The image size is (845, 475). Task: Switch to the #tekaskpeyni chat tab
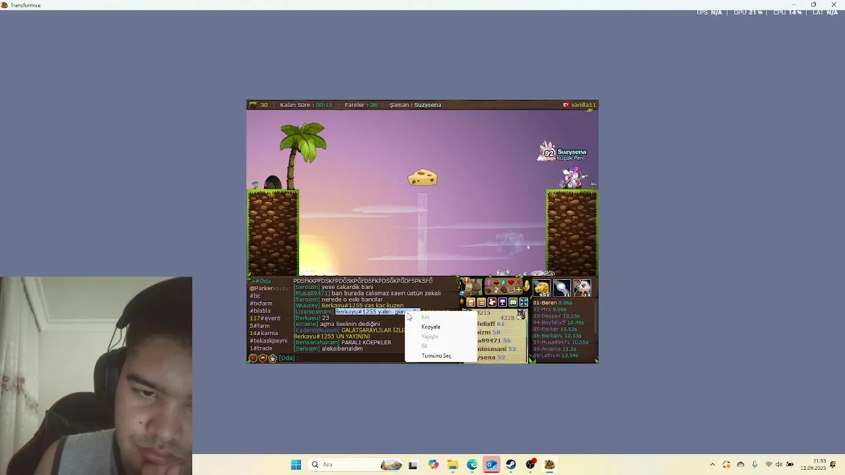click(269, 340)
